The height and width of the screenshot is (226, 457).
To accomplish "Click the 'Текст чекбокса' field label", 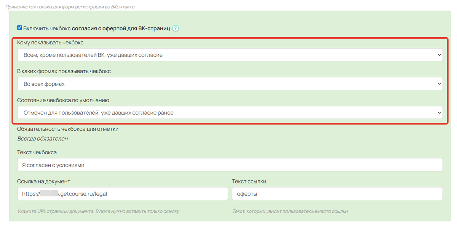I will (x=37, y=152).
